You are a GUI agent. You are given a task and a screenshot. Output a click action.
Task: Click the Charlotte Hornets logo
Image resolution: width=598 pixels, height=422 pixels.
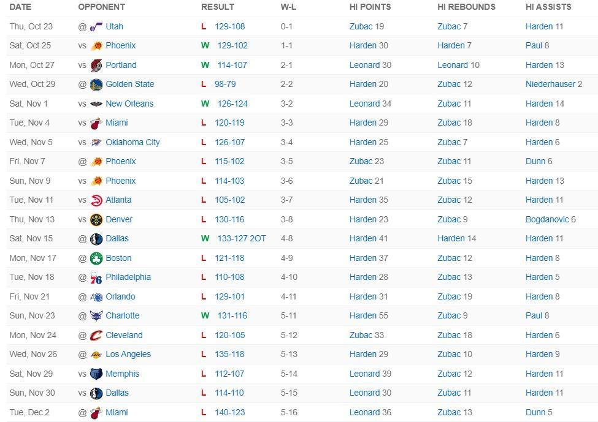[x=96, y=316]
